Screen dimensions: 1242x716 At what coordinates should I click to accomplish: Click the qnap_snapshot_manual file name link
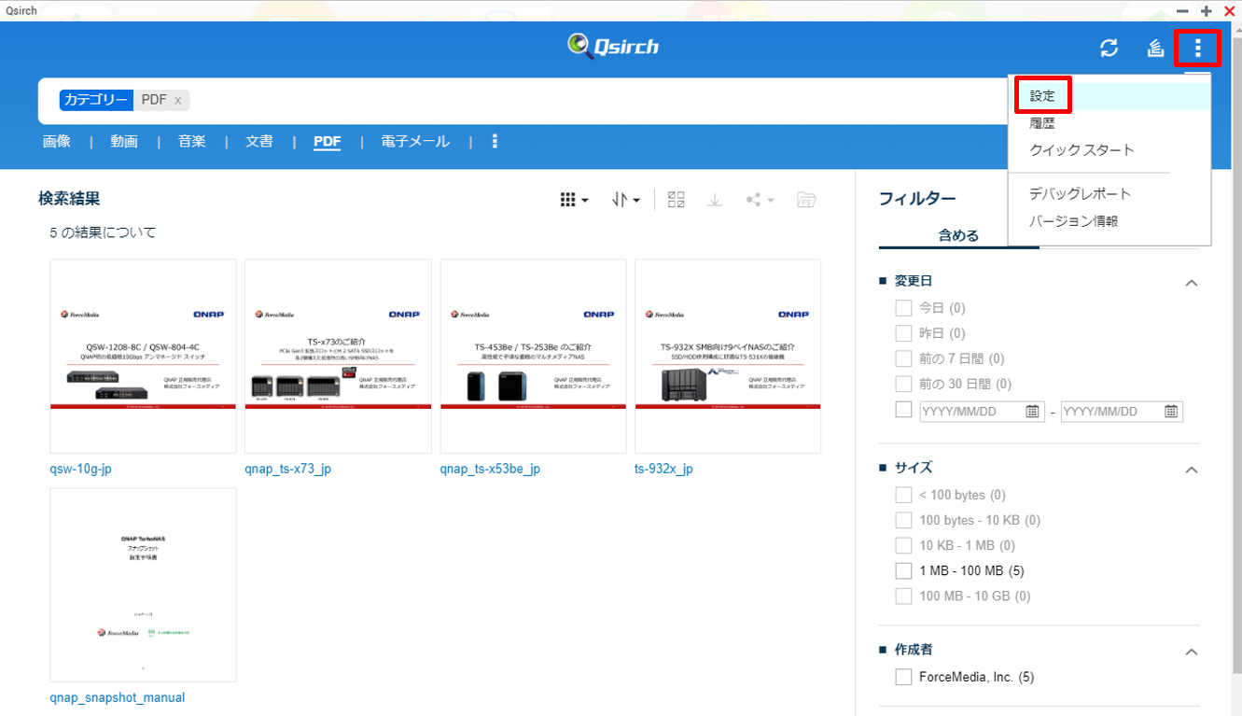pos(118,697)
